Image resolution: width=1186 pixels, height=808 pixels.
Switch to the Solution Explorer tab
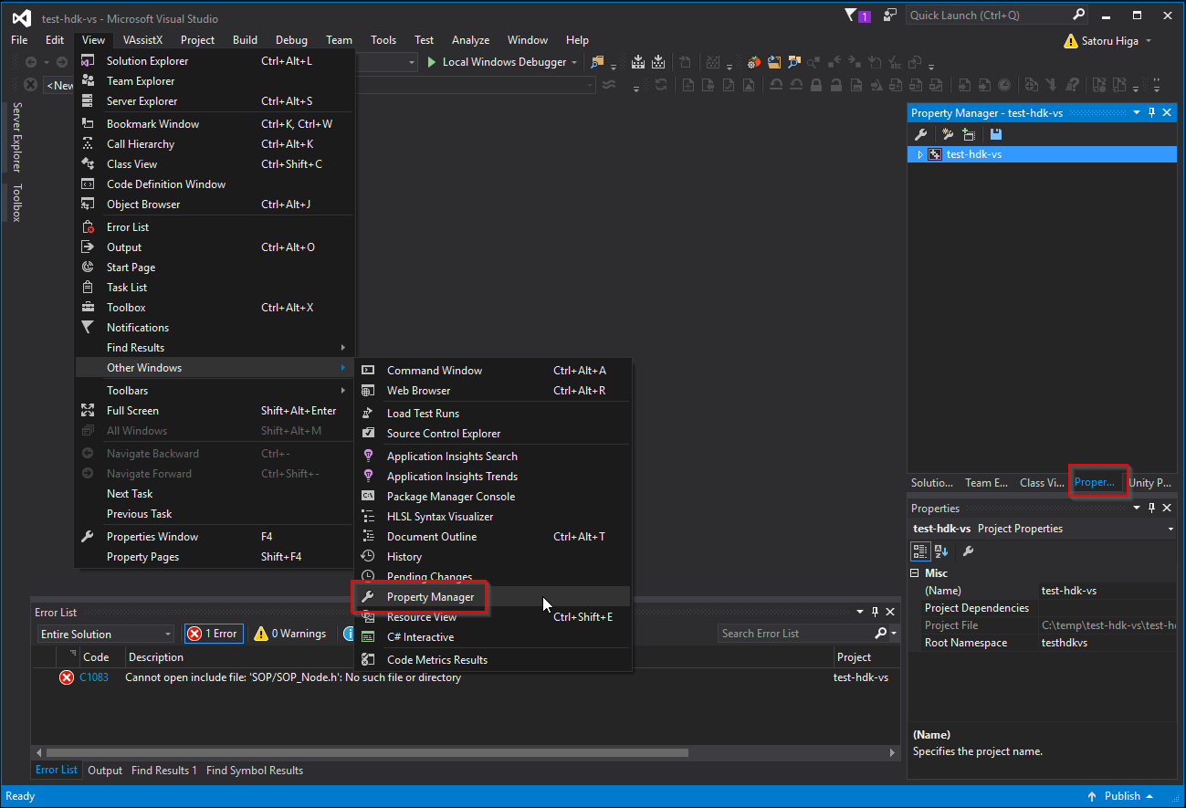coord(932,483)
